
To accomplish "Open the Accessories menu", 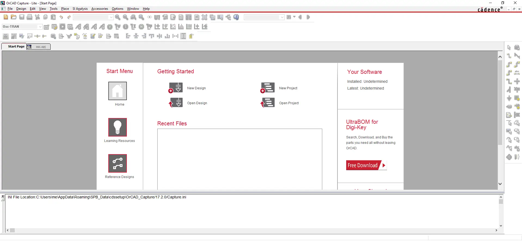I will coord(100,9).
